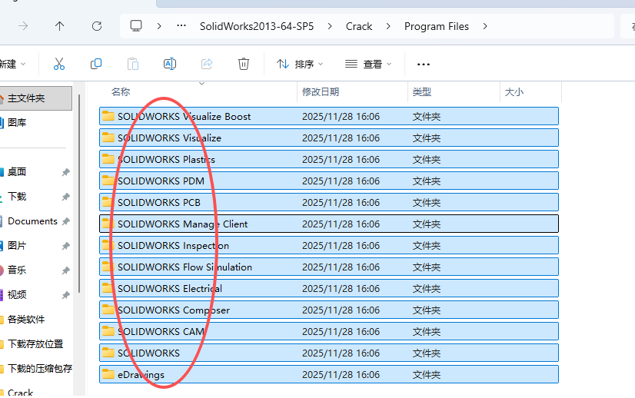Select SOLIDWORKS Manage Client folder row
Viewport: 635px width, 398px height.
pyautogui.click(x=329, y=224)
